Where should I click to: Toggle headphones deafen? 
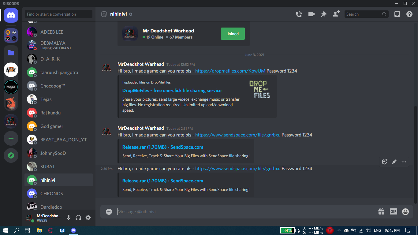point(78,218)
